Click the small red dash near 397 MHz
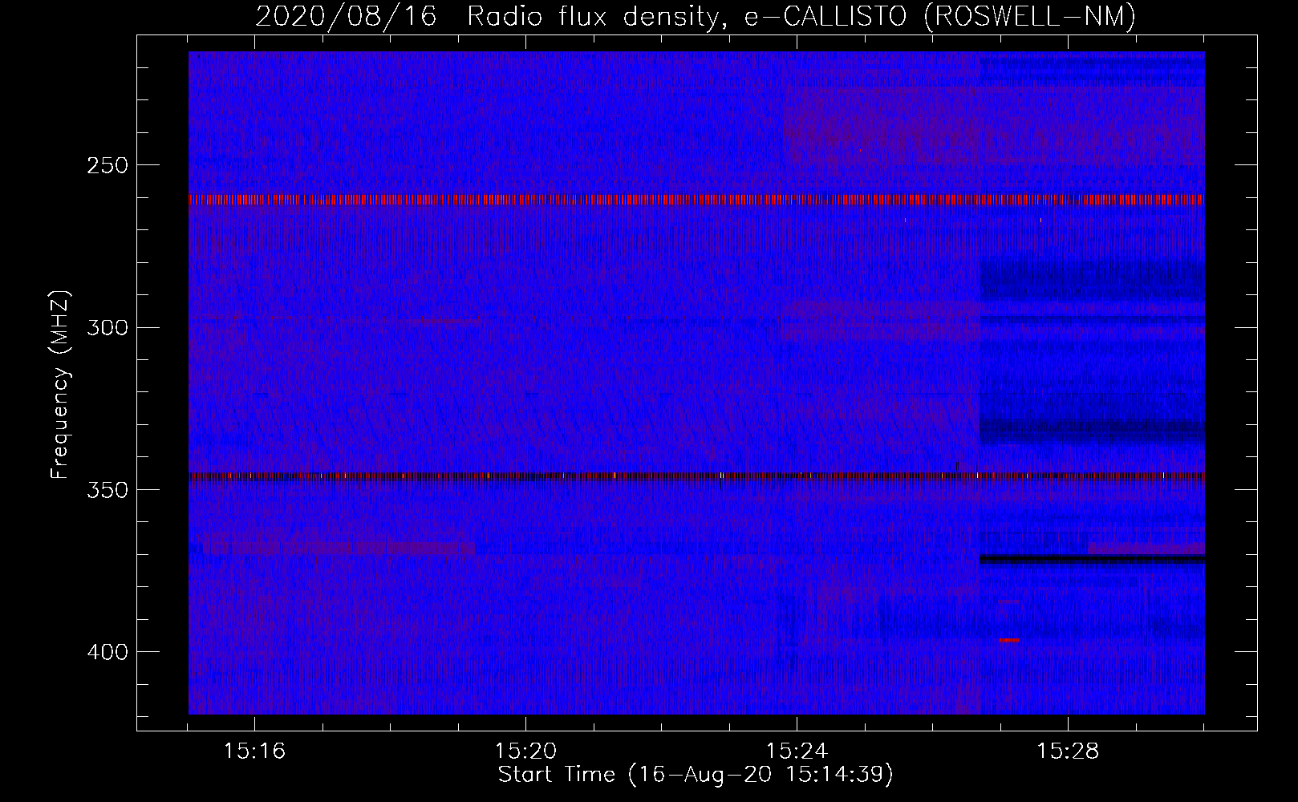The height and width of the screenshot is (802, 1298). (1009, 640)
